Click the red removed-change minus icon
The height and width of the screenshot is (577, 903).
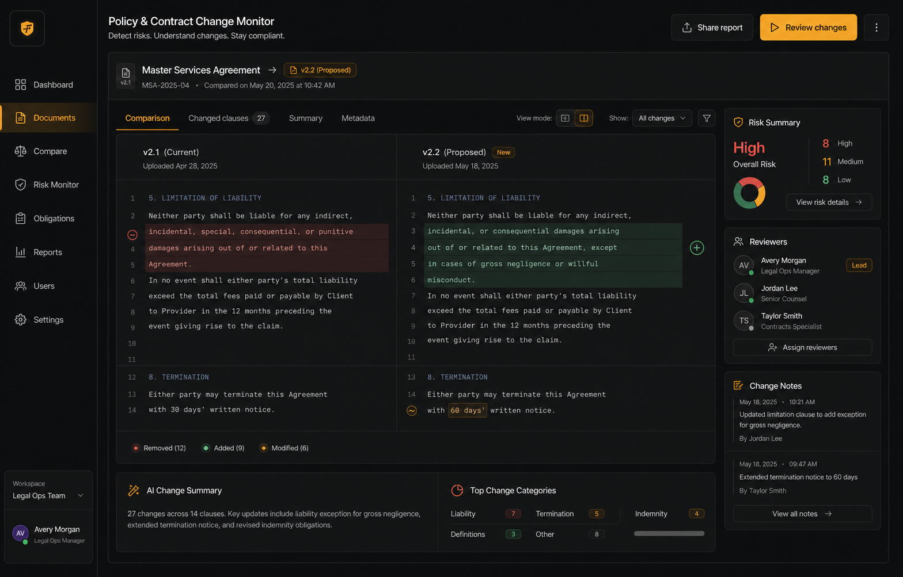tap(132, 235)
